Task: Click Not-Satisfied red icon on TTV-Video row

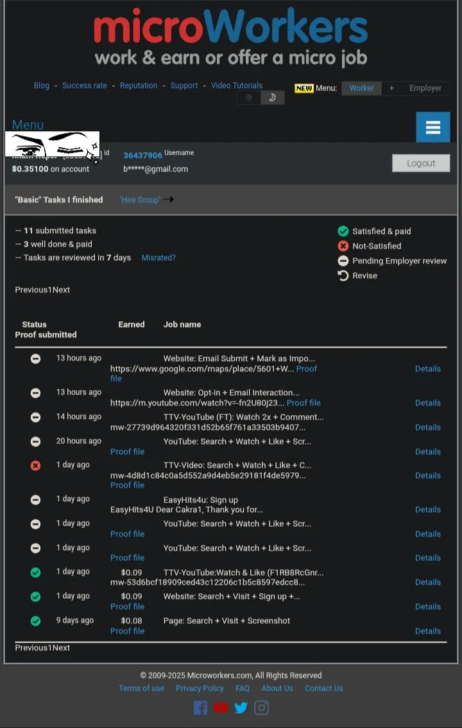Action: click(36, 465)
